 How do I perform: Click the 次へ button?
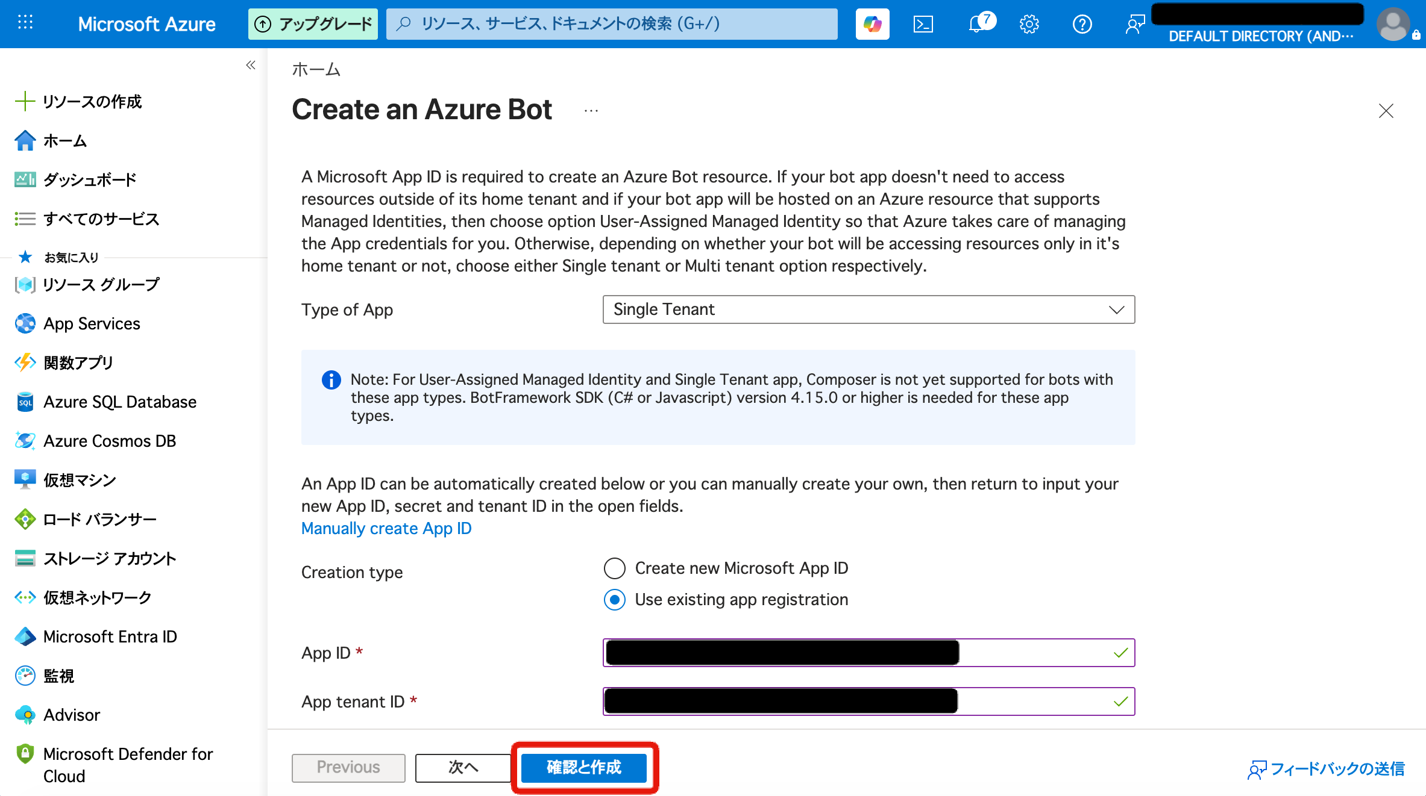point(463,767)
